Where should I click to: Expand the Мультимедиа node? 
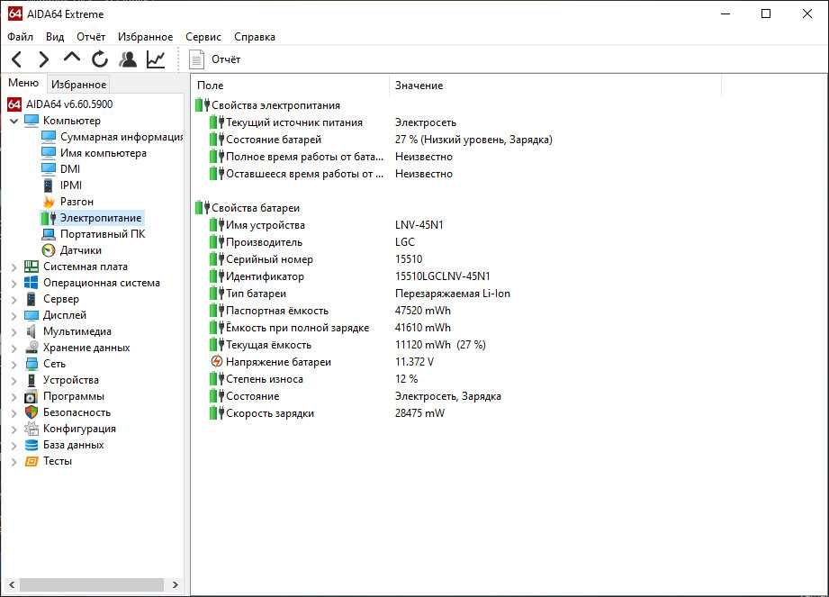coord(14,332)
